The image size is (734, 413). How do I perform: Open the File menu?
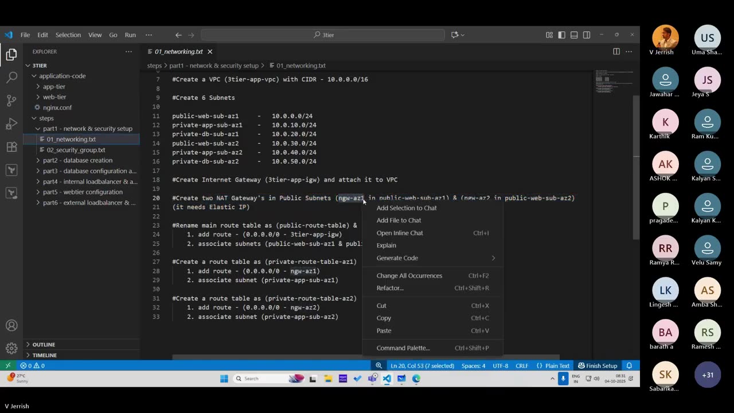click(x=25, y=35)
